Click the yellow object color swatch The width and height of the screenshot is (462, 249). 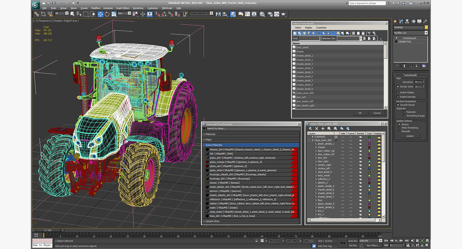426,27
